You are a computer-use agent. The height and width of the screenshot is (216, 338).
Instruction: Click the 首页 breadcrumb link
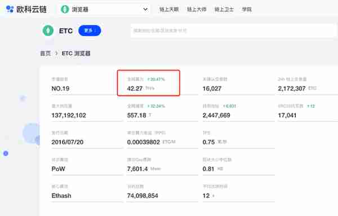pos(46,54)
